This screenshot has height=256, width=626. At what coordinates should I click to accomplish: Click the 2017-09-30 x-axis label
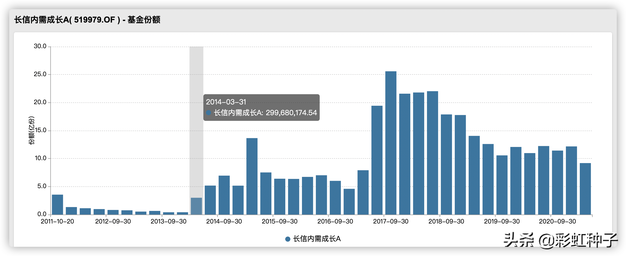tap(391, 221)
